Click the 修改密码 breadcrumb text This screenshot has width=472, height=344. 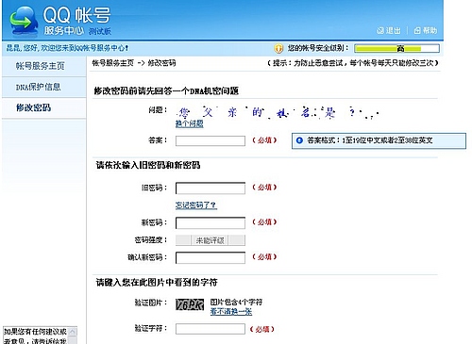tap(161, 63)
